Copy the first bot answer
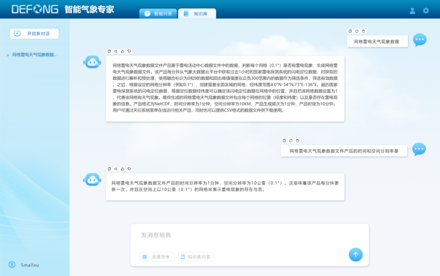 coord(109,51)
